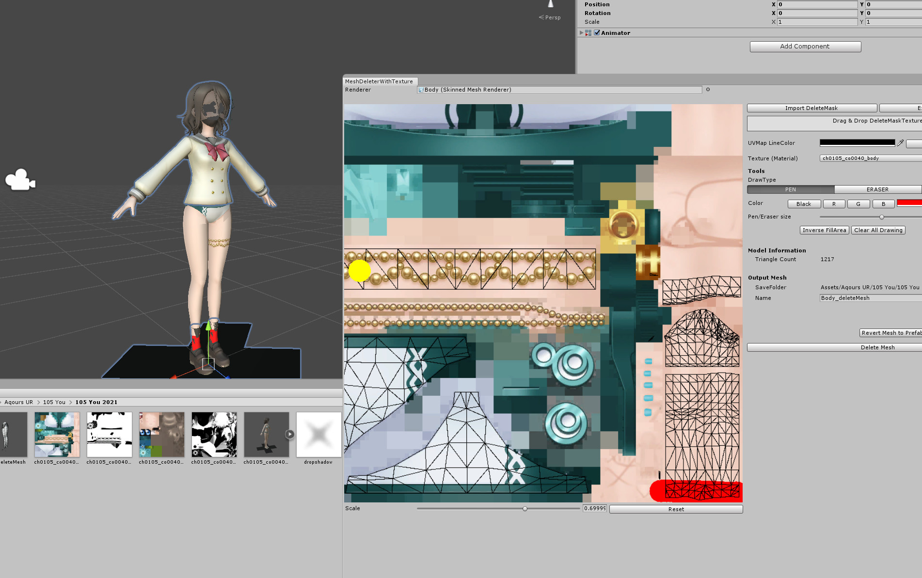Click the Add Component button
The image size is (922, 578).
(x=805, y=47)
